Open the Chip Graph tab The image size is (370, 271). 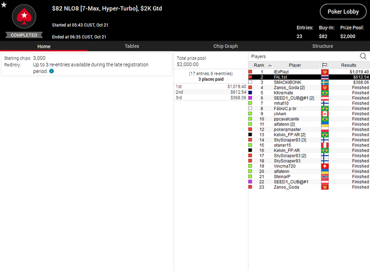pos(226,46)
